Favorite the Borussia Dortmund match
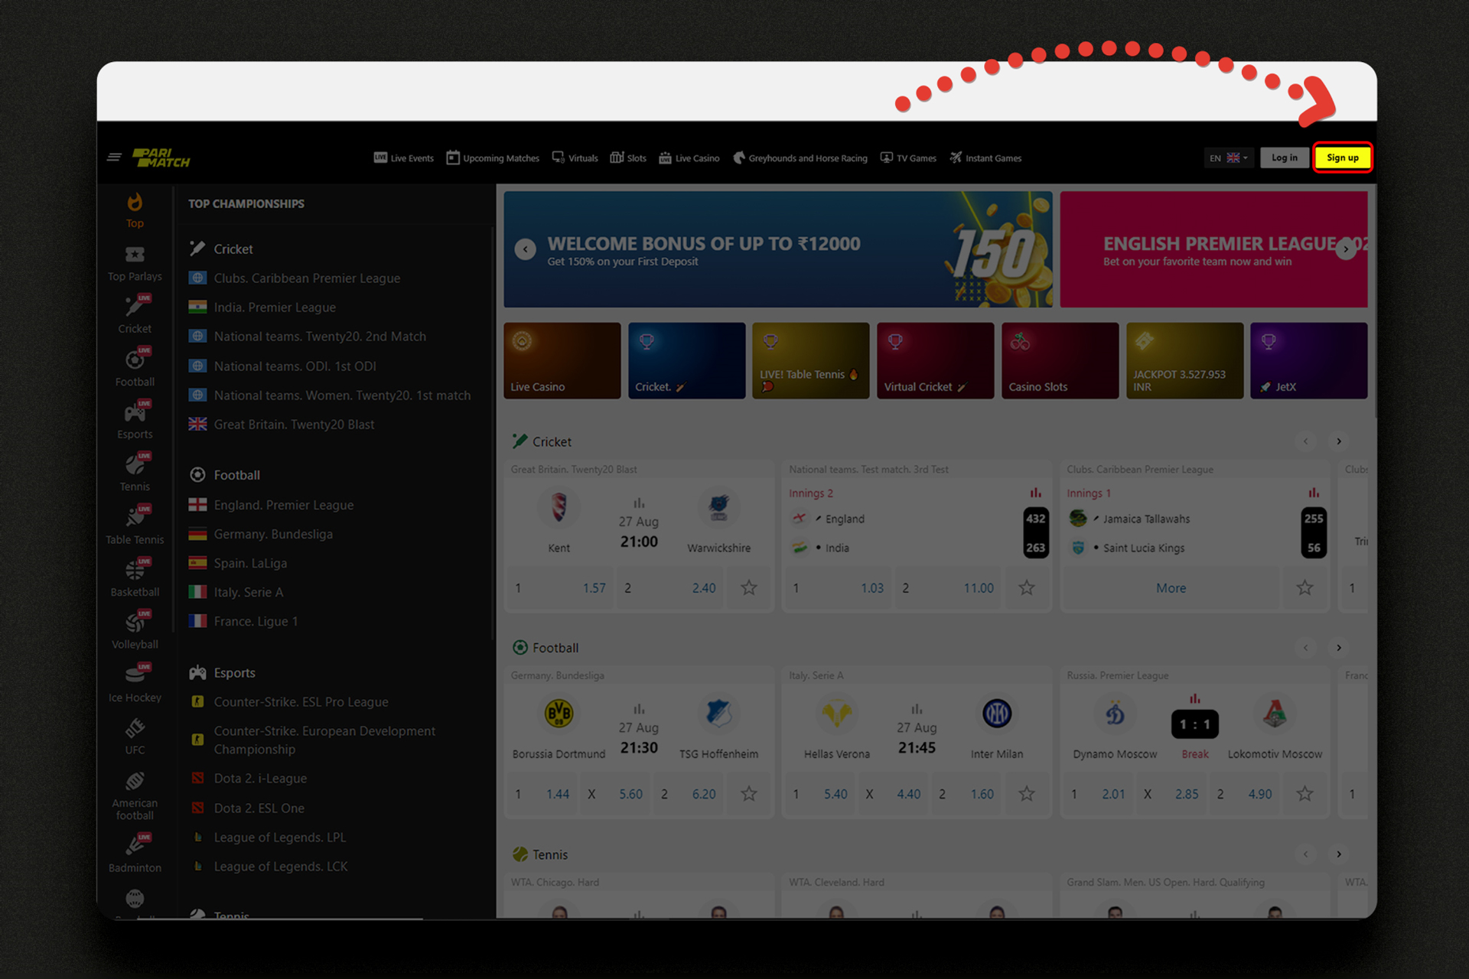The height and width of the screenshot is (979, 1469). coord(749,794)
